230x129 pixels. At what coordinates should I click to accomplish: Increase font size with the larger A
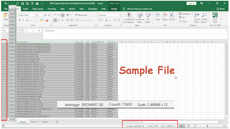[x=45, y=15]
